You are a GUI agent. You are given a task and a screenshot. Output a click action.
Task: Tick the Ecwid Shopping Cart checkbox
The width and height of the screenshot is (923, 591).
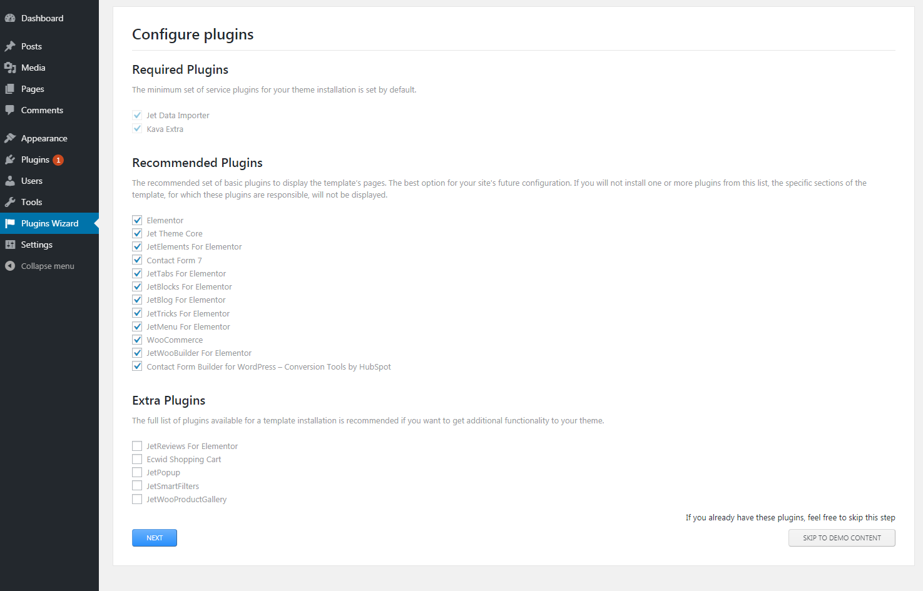pyautogui.click(x=137, y=459)
